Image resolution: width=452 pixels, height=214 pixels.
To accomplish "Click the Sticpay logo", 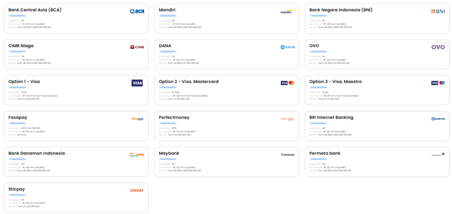I will click(137, 190).
